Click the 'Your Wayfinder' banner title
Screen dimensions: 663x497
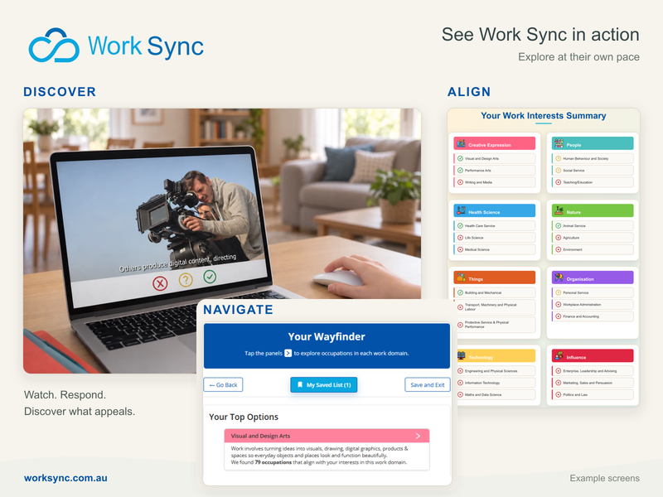[327, 336]
